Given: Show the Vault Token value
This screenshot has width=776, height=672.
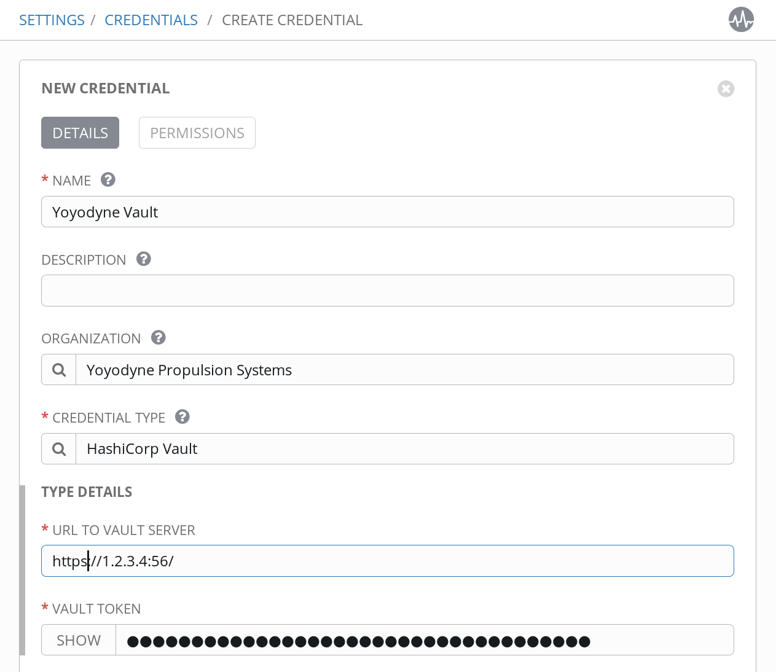Looking at the screenshot, I should pos(79,640).
